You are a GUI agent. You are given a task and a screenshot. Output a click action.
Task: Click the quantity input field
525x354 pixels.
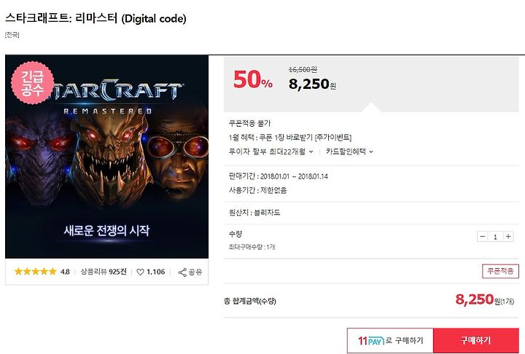pos(495,237)
